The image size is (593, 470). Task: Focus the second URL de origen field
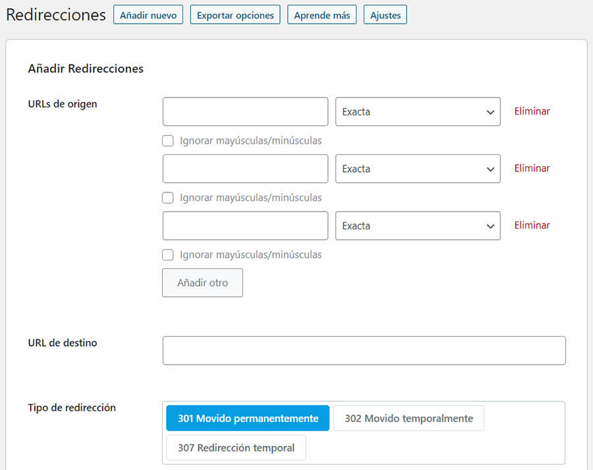[x=244, y=169]
